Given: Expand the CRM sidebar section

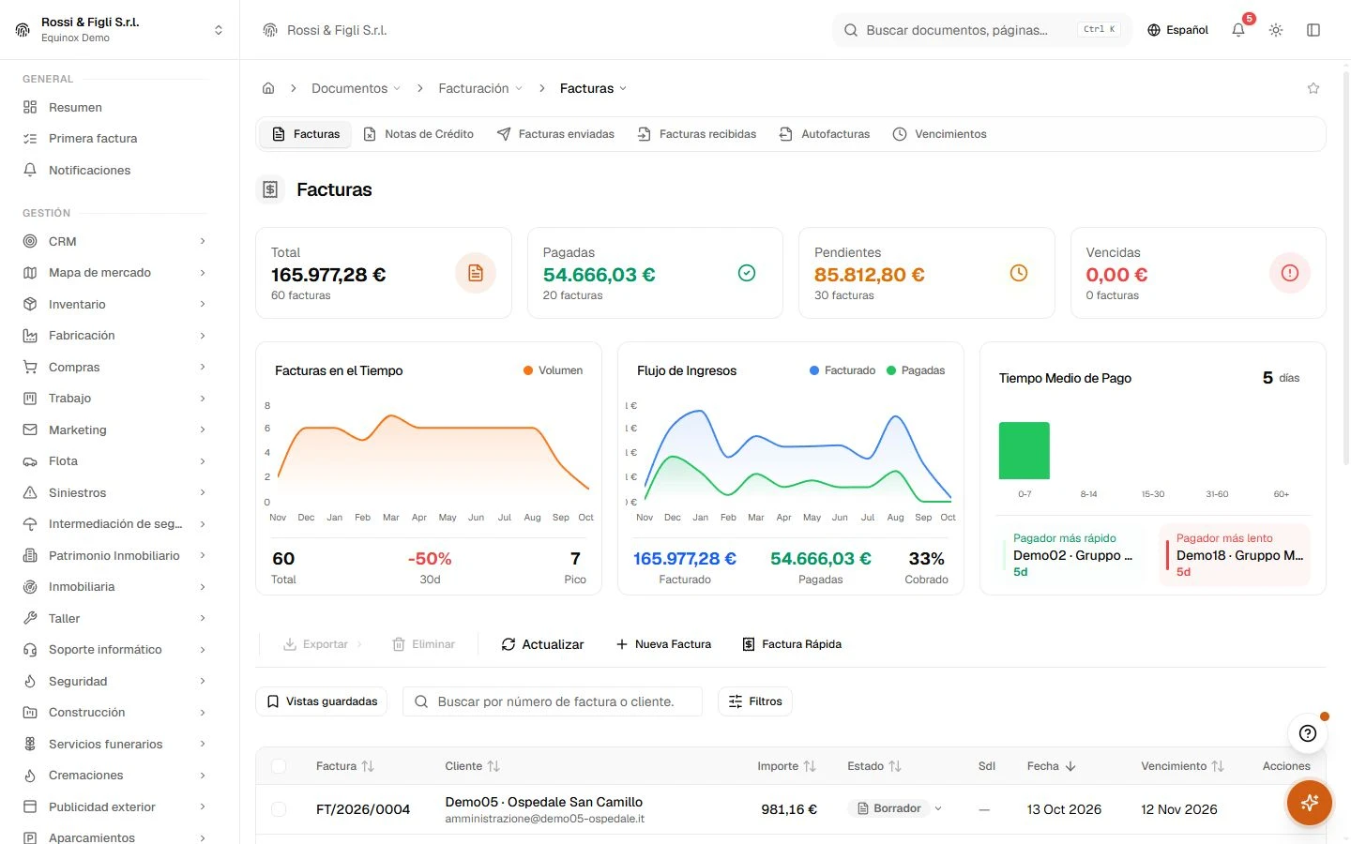Looking at the screenshot, I should coord(114,241).
